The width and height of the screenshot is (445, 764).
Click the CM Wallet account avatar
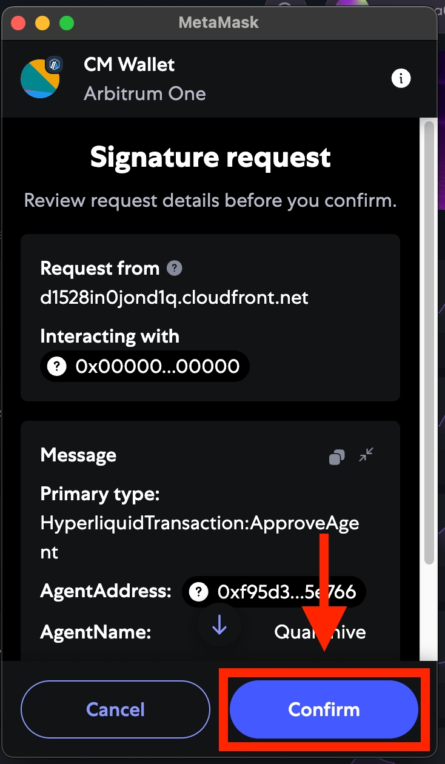(40, 79)
